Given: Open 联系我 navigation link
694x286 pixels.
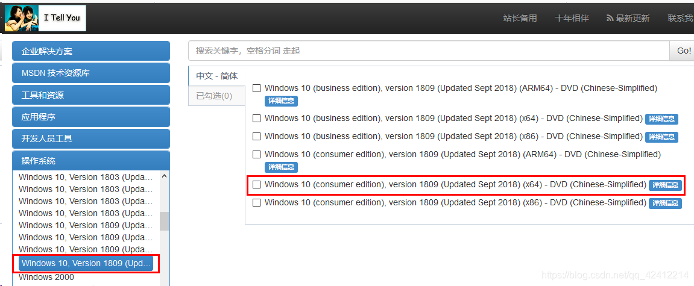Looking at the screenshot, I should [x=681, y=18].
